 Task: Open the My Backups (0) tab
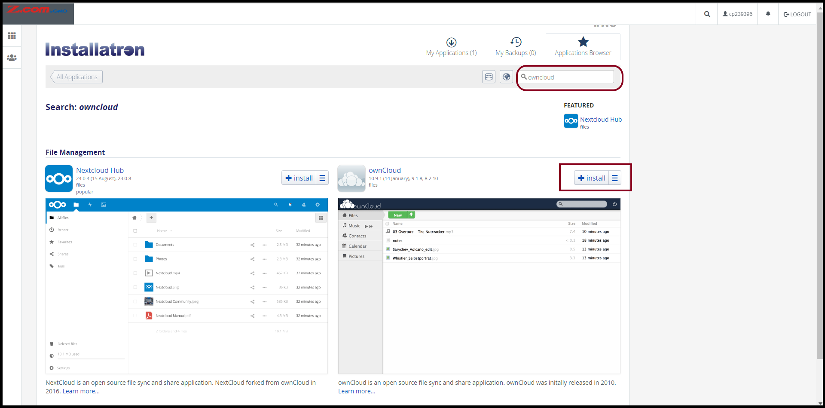pos(516,47)
